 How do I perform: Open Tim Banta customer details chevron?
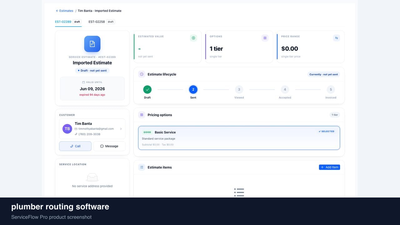click(x=121, y=129)
